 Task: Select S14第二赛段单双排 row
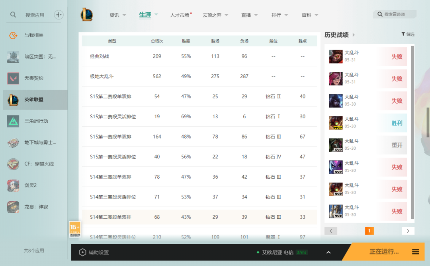(199, 217)
